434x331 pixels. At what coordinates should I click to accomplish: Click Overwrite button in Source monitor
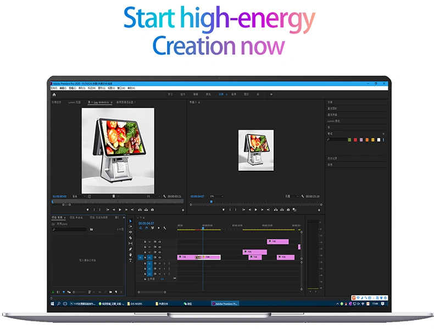146,210
